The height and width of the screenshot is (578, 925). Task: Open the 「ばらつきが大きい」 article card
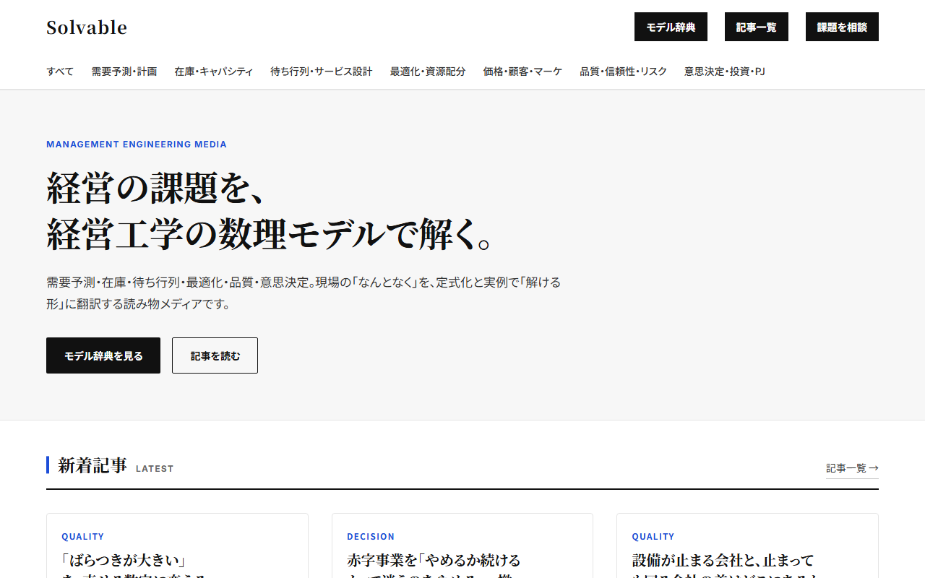click(x=177, y=545)
